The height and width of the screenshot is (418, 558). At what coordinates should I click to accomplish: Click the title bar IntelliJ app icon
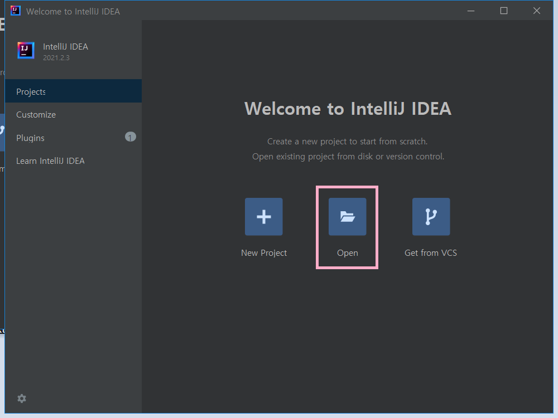[x=15, y=11]
